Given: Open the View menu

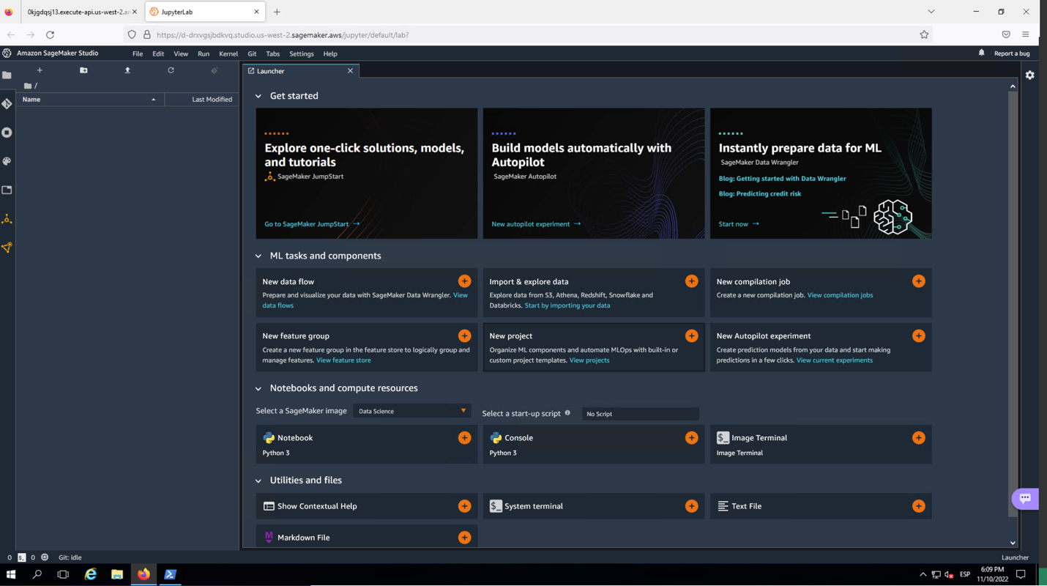Looking at the screenshot, I should [181, 53].
